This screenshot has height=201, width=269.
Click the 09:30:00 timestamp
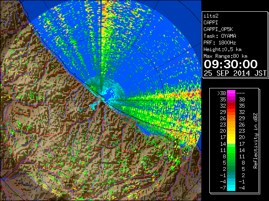(x=231, y=64)
